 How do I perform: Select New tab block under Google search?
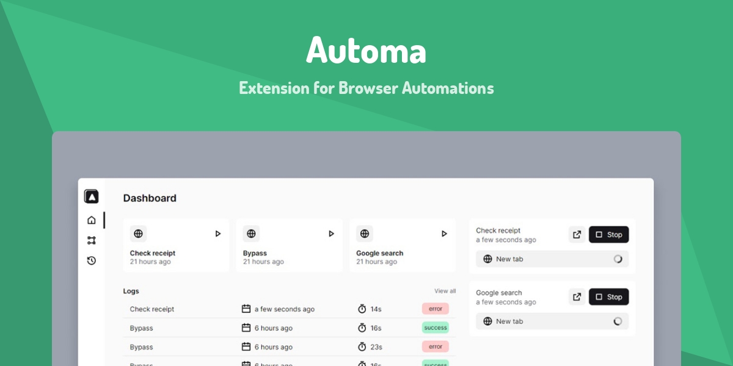[x=552, y=321]
